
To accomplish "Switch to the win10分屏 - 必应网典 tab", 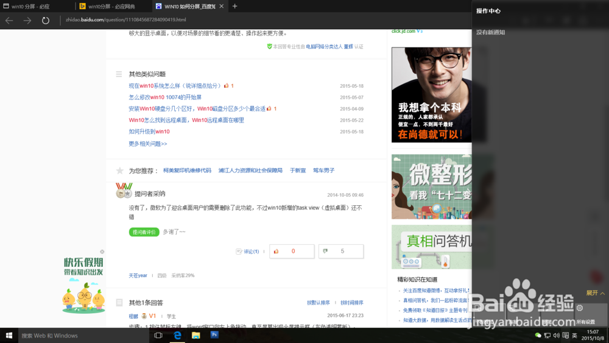I will [111, 7].
